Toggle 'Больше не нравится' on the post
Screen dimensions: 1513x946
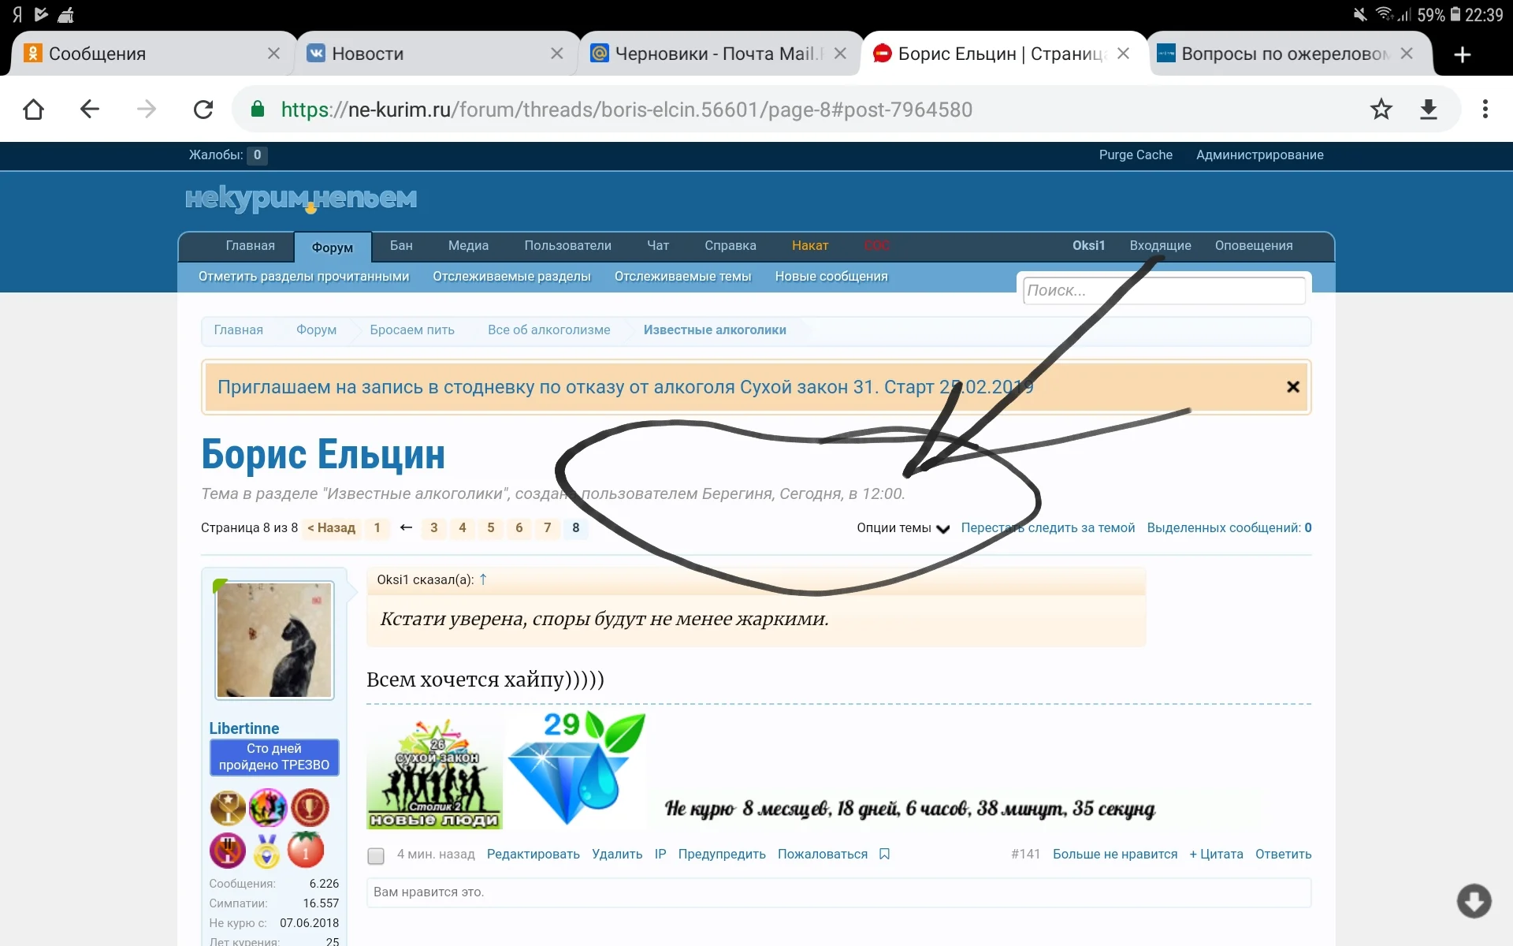click(x=1114, y=854)
